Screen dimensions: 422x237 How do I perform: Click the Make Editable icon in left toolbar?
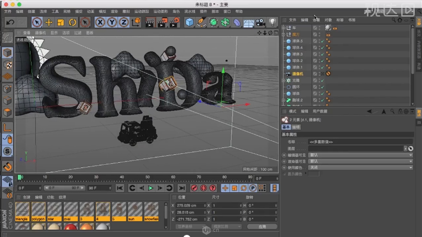pyautogui.click(x=7, y=38)
